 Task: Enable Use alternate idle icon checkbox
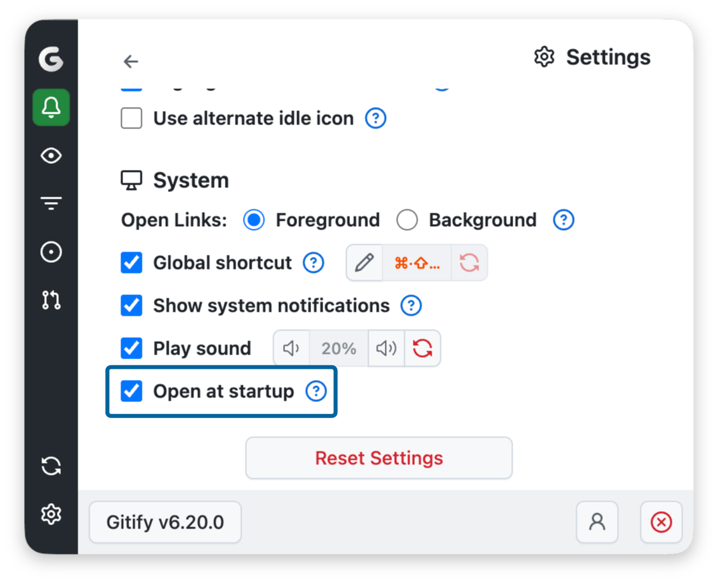(x=131, y=119)
